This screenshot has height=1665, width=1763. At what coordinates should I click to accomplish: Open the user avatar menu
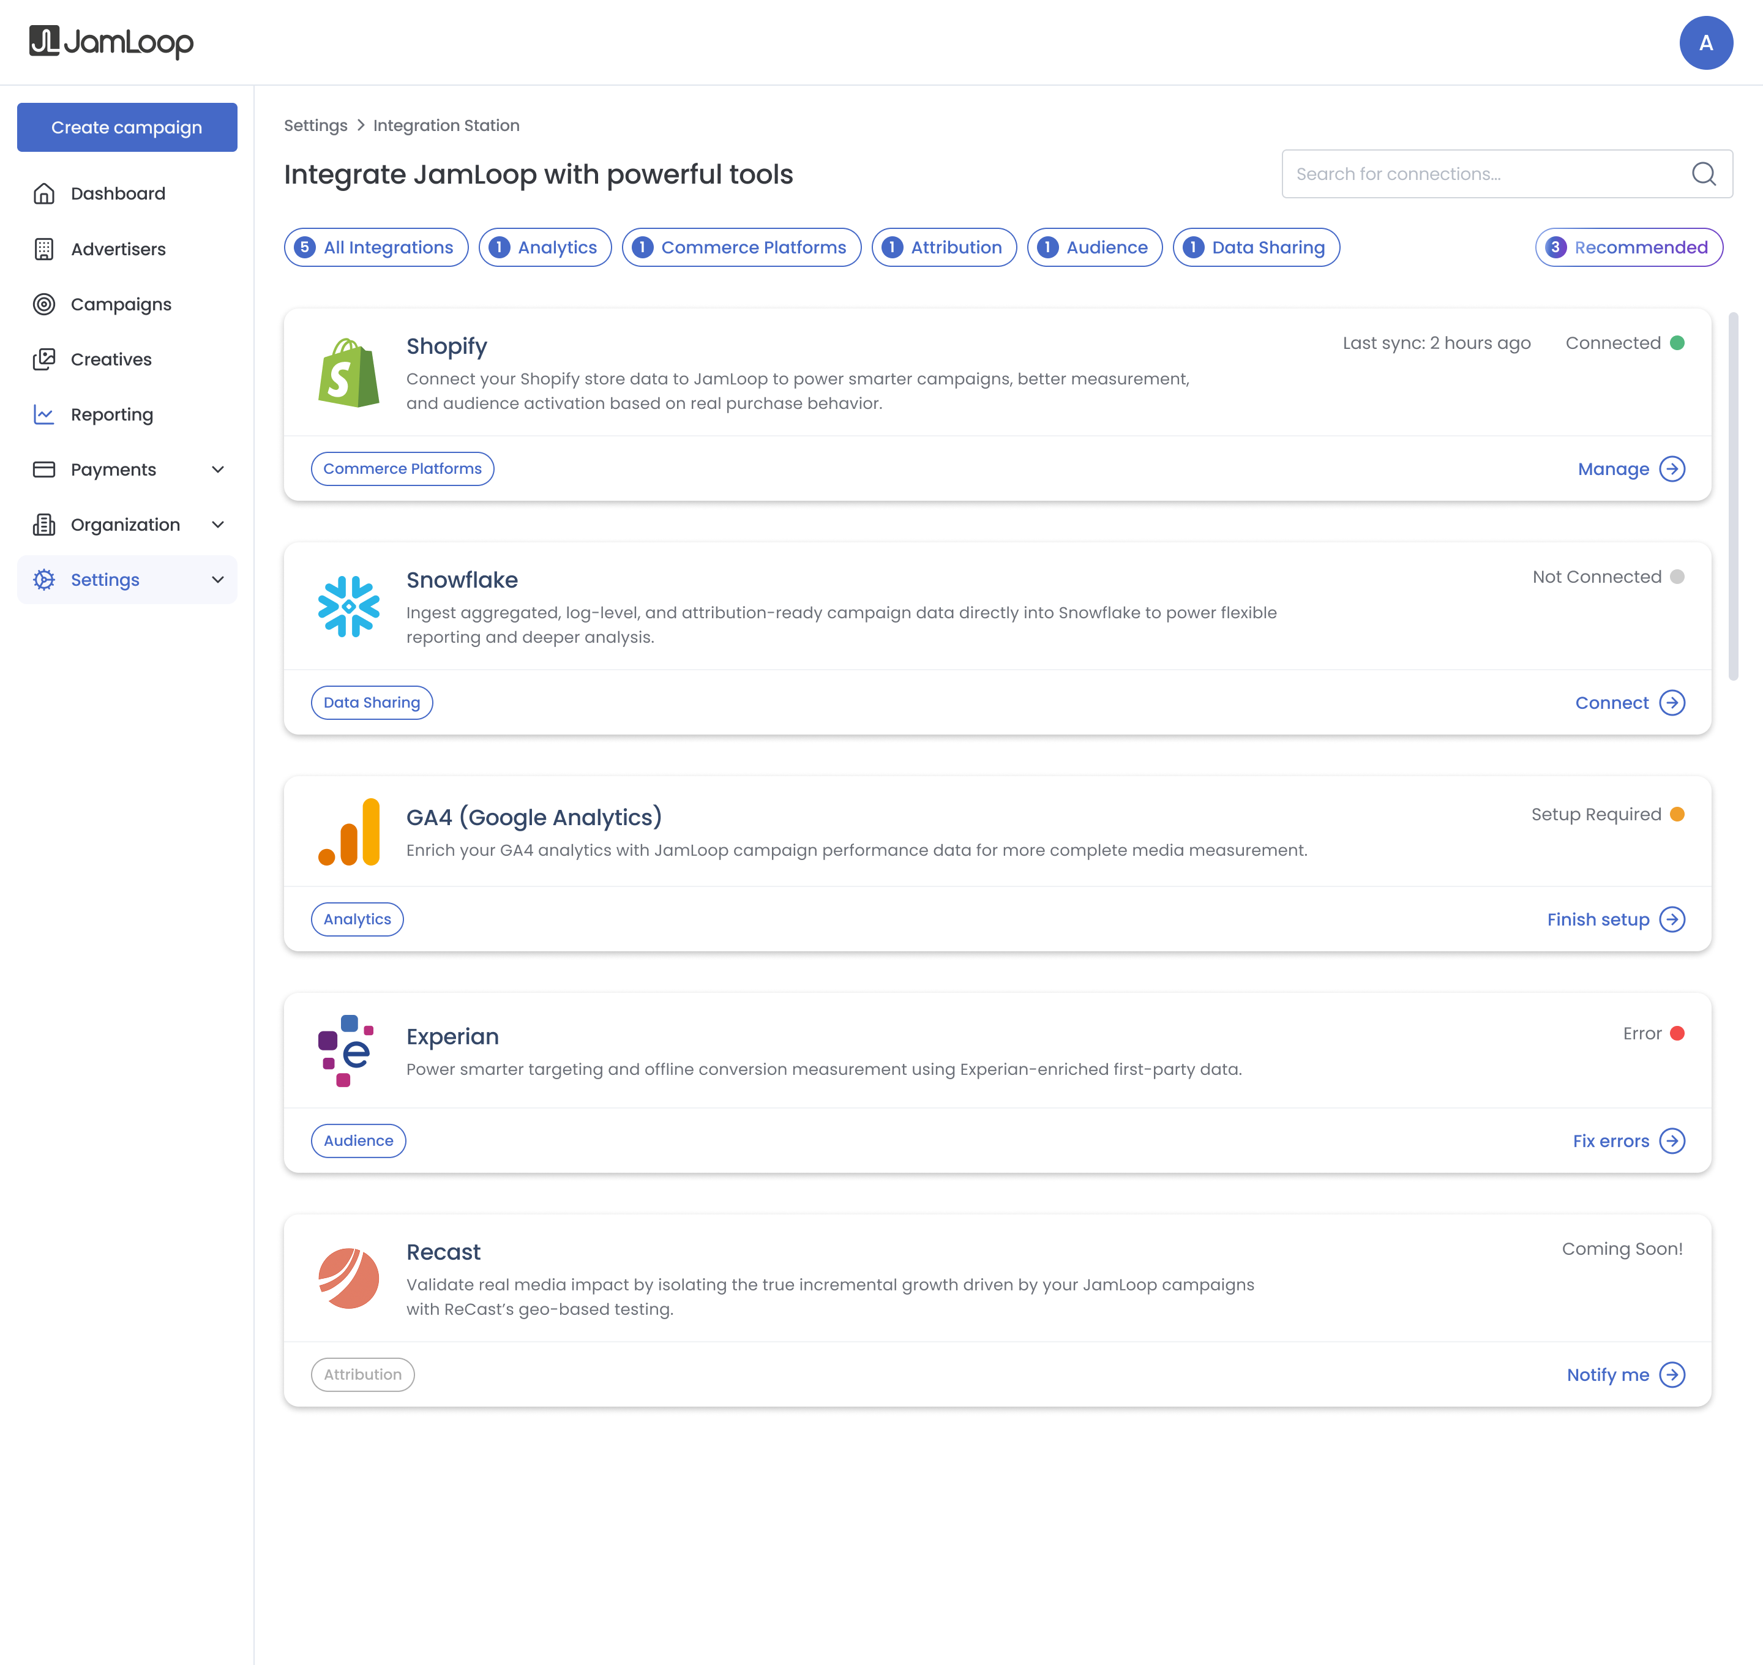1705,43
